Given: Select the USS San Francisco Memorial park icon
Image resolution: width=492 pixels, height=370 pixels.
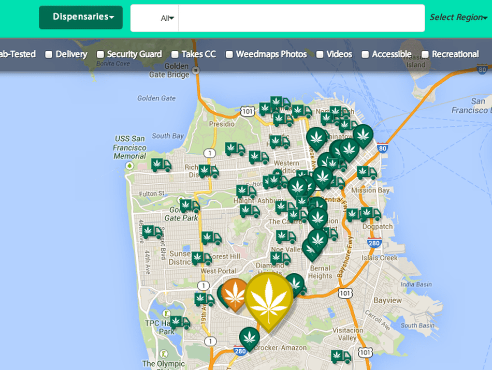Looking at the screenshot, I should 129,166.
